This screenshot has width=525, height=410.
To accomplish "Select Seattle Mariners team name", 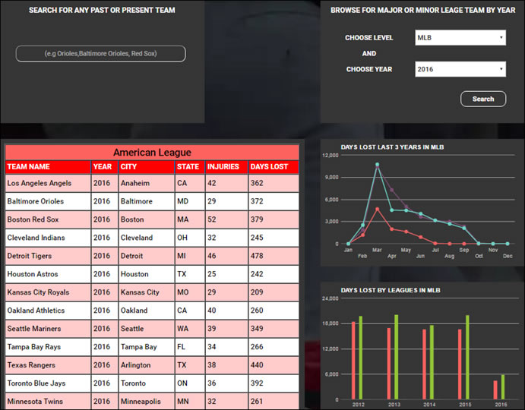I will click(x=34, y=329).
